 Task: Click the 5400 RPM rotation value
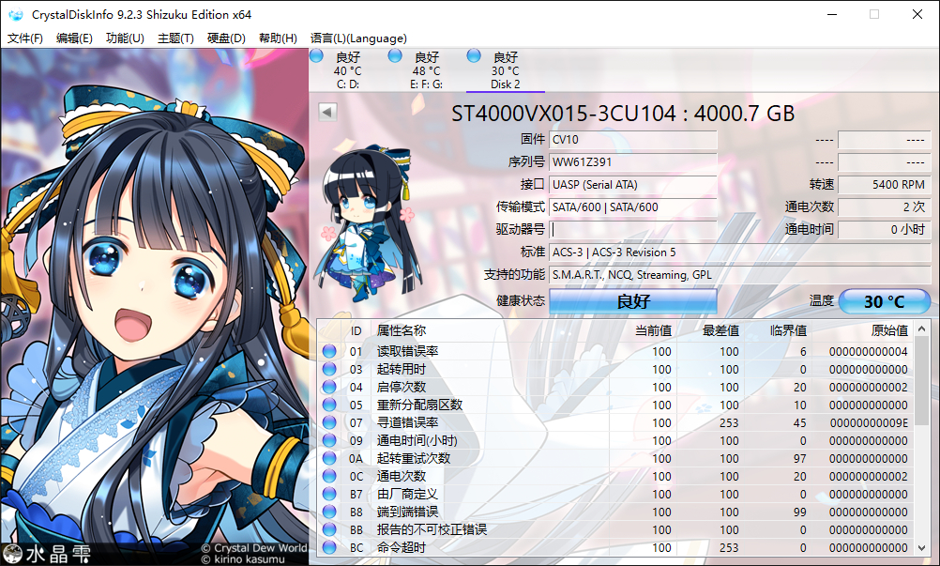pyautogui.click(x=885, y=185)
